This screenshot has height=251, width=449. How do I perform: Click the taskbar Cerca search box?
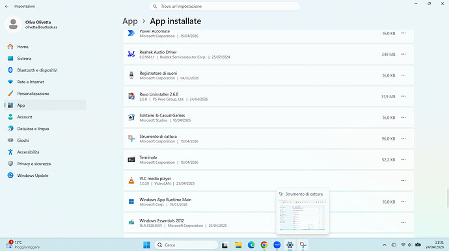point(186,245)
